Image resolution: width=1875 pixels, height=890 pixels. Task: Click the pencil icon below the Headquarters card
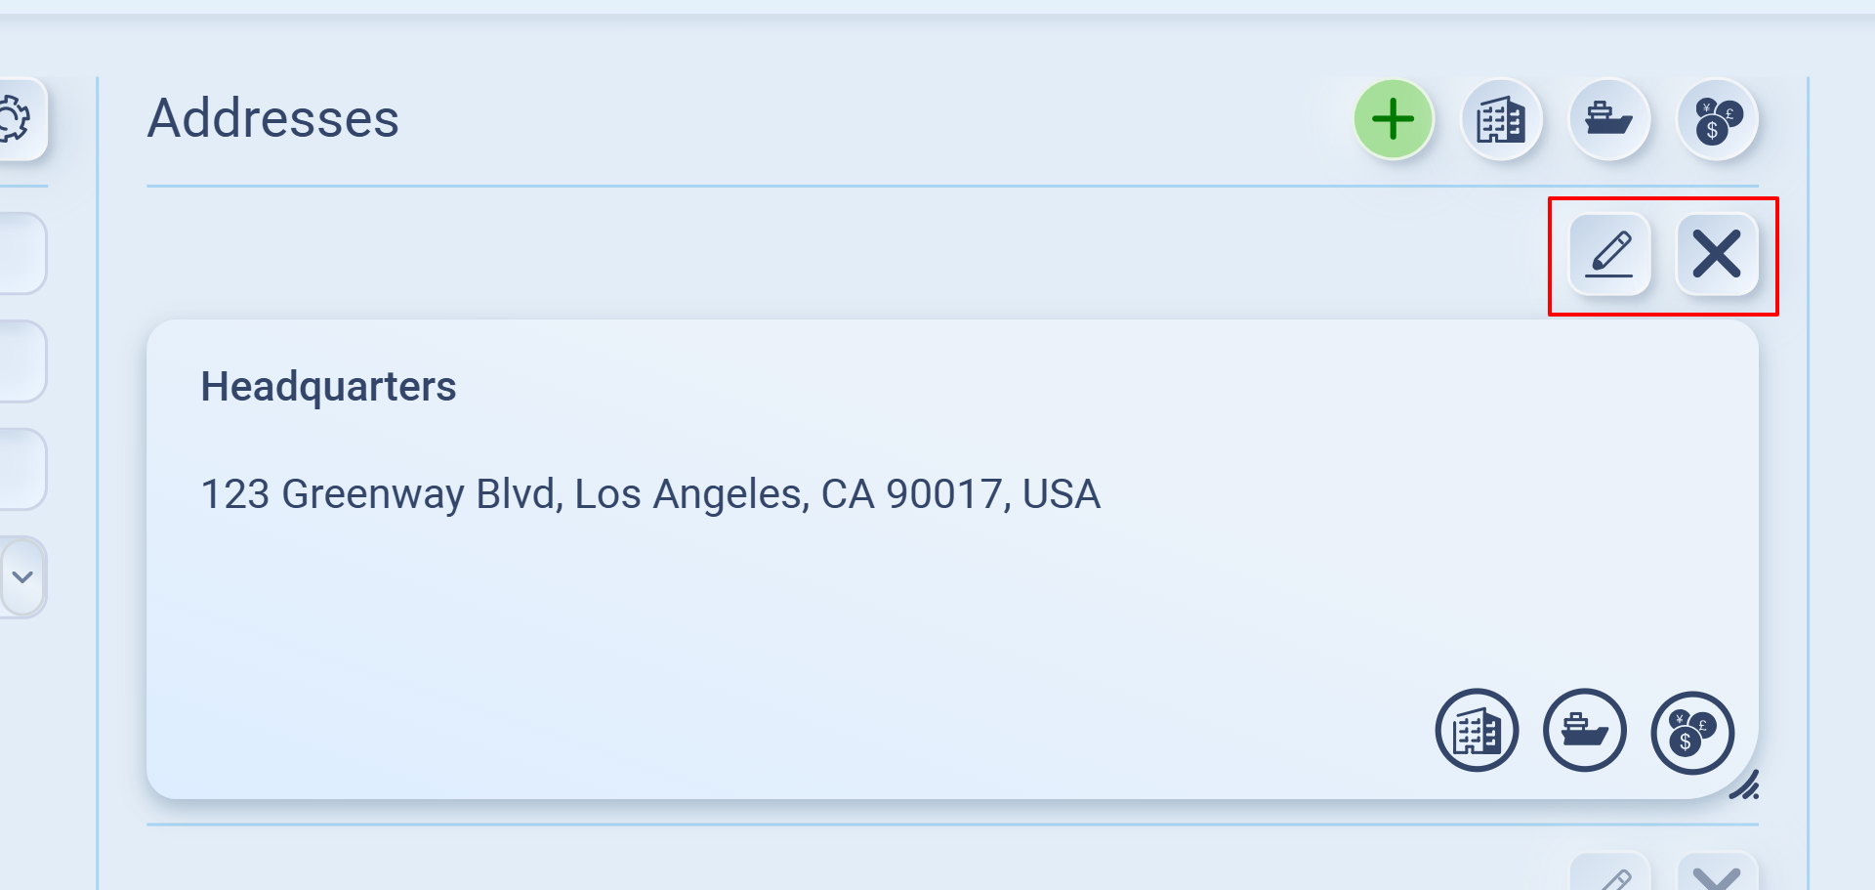(1609, 876)
